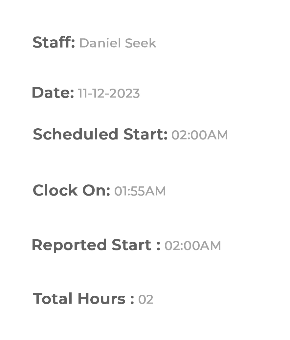Click the Total Hours label
The image size is (290, 340).
coord(83,299)
